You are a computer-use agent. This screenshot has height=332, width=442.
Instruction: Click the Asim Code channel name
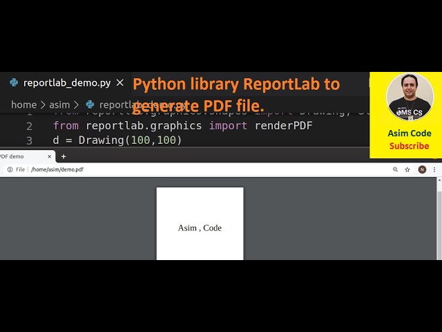[410, 133]
